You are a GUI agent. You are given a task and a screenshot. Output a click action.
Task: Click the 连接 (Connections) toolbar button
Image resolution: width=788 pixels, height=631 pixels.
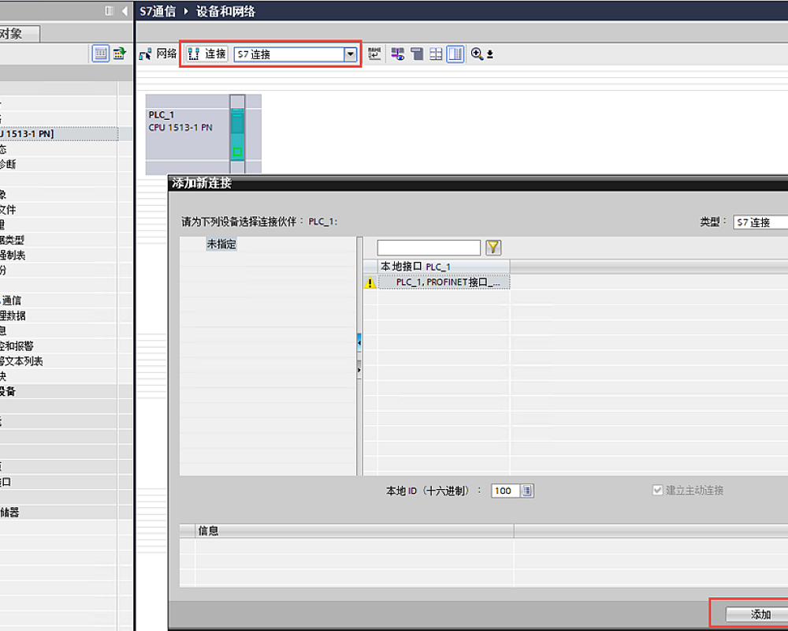click(x=207, y=54)
